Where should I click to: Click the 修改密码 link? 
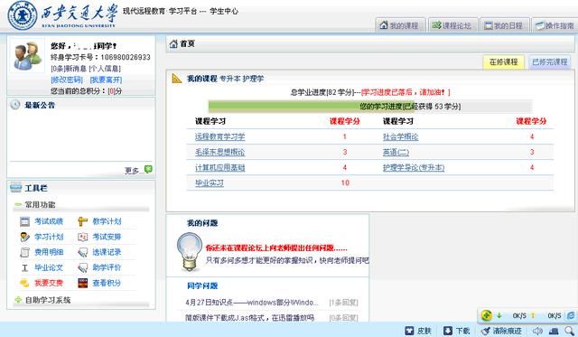[x=67, y=80]
